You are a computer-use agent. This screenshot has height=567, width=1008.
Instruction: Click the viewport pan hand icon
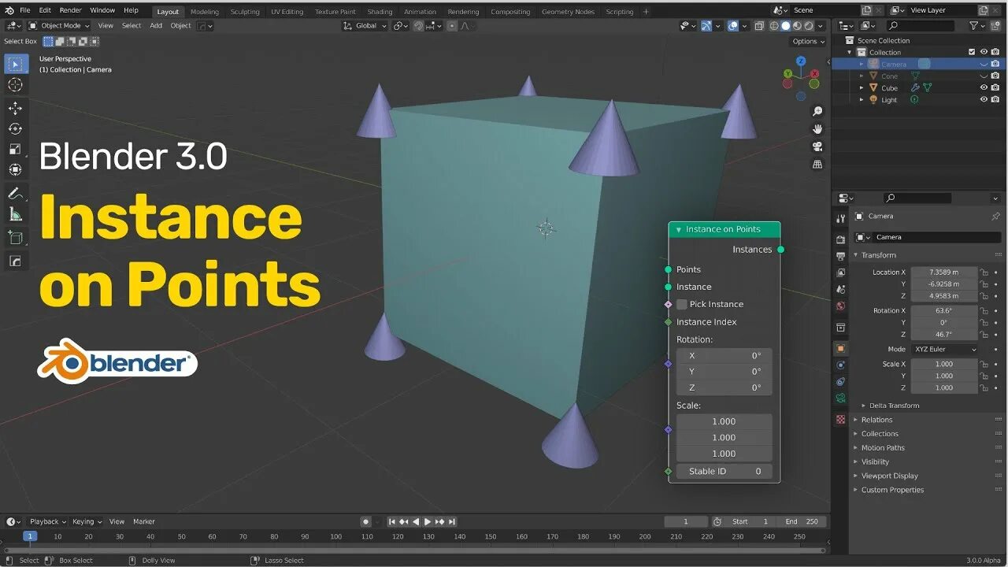pos(817,129)
